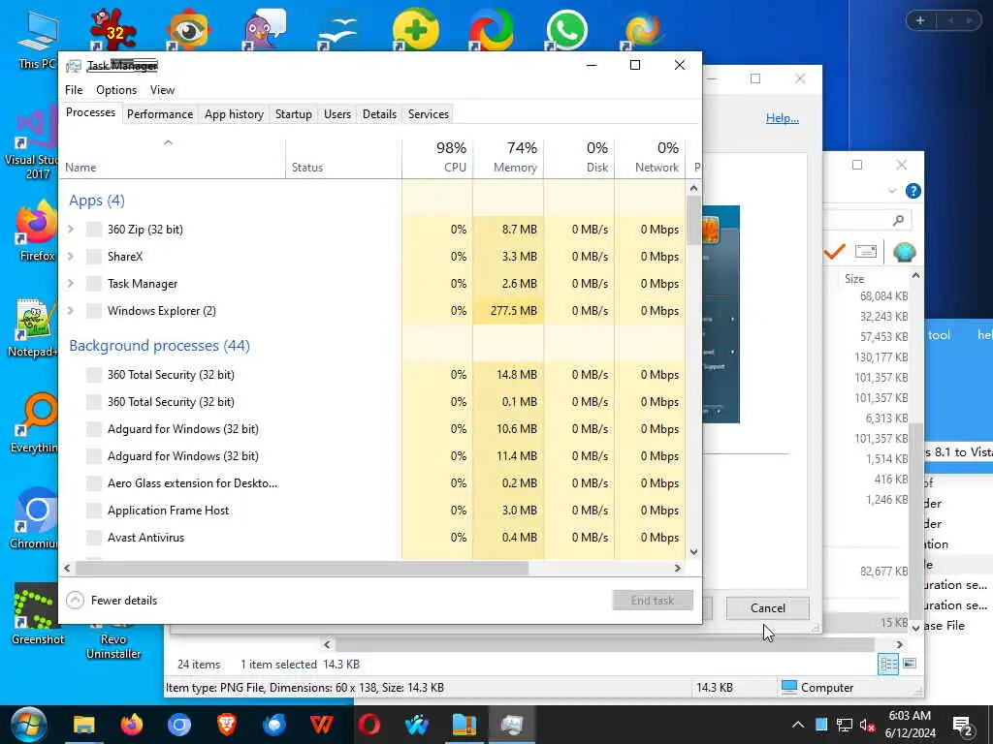
Task: Click the muted volume tray icon
Action: tap(868, 725)
